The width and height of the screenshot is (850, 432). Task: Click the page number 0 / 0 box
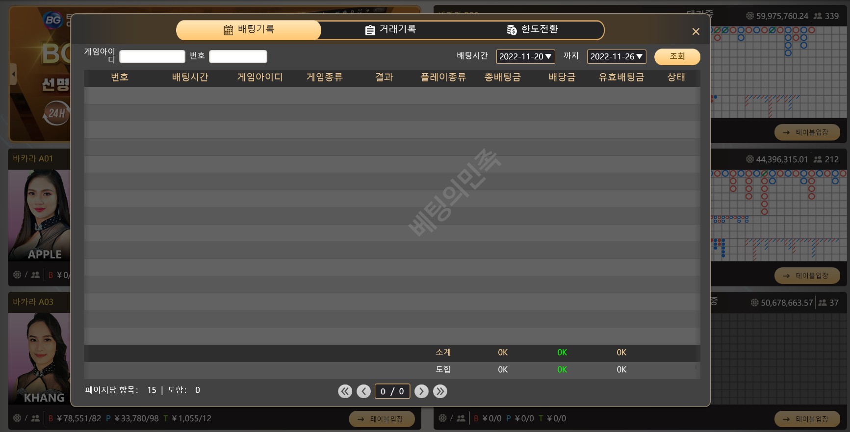392,391
